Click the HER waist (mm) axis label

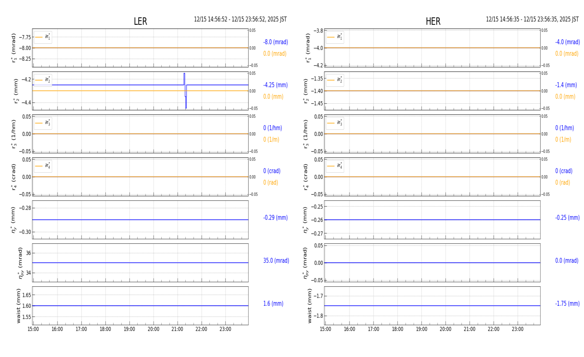[309, 306]
